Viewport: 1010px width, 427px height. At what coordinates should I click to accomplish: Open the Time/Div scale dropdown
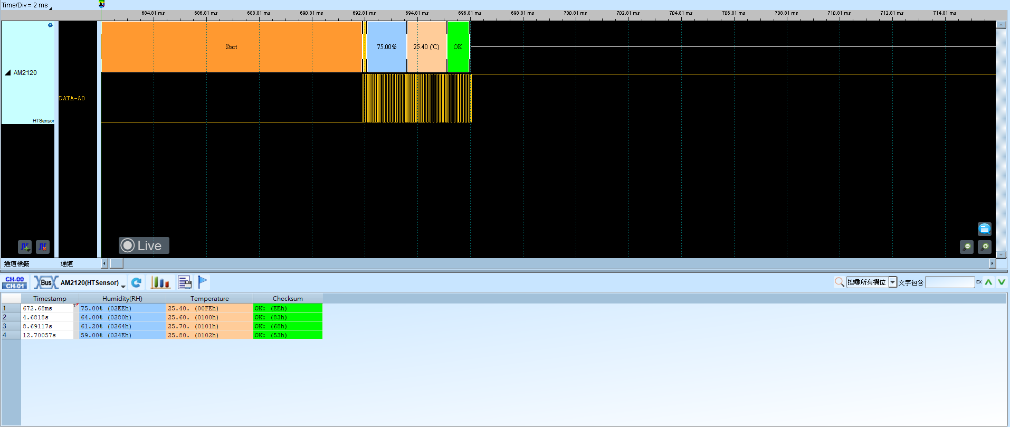(x=50, y=8)
